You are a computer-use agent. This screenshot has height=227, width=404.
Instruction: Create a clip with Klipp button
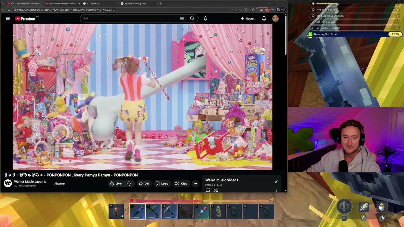point(181,183)
